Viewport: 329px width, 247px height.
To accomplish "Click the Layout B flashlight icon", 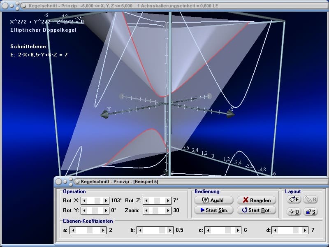I will click(x=310, y=199).
